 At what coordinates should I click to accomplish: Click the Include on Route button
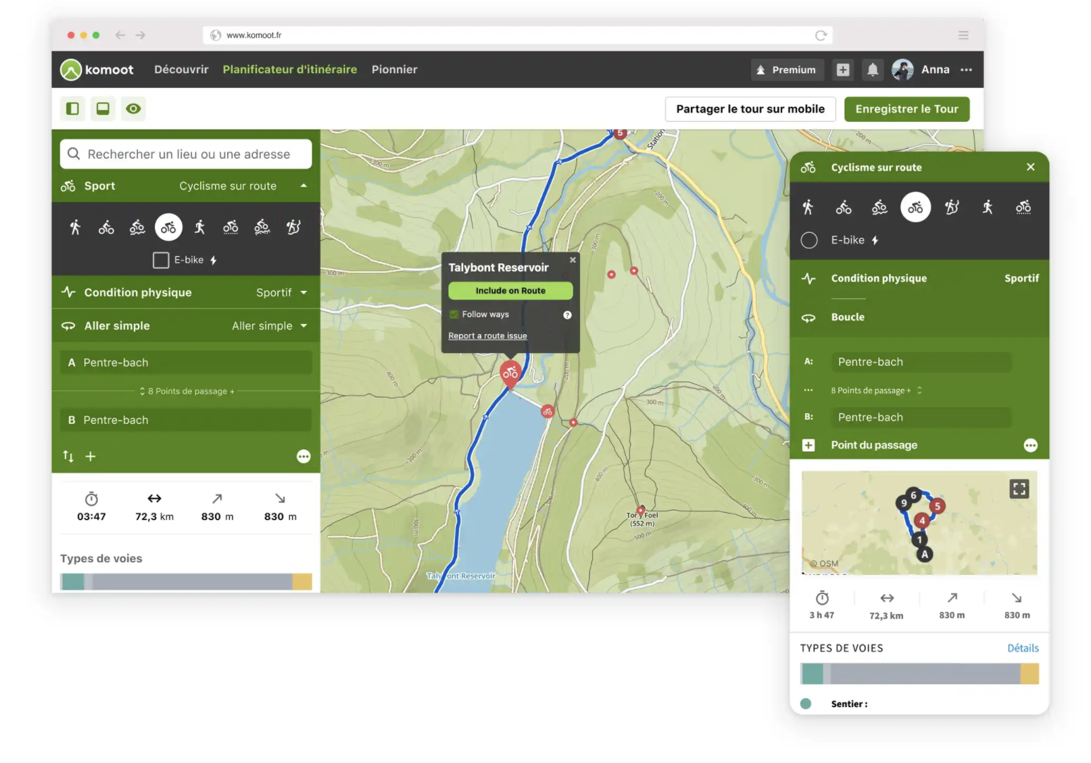pyautogui.click(x=510, y=290)
